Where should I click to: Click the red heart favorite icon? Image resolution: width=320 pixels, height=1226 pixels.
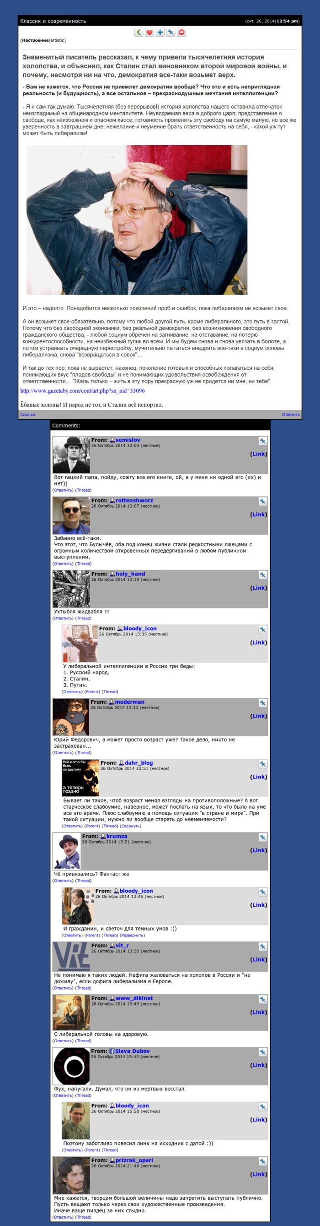click(x=149, y=33)
